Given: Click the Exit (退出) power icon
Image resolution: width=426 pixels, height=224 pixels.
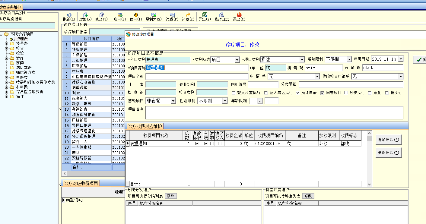Looking at the screenshot, I should (x=239, y=15).
